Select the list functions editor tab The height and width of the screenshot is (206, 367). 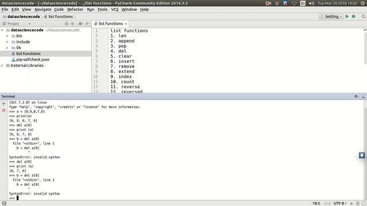point(111,23)
